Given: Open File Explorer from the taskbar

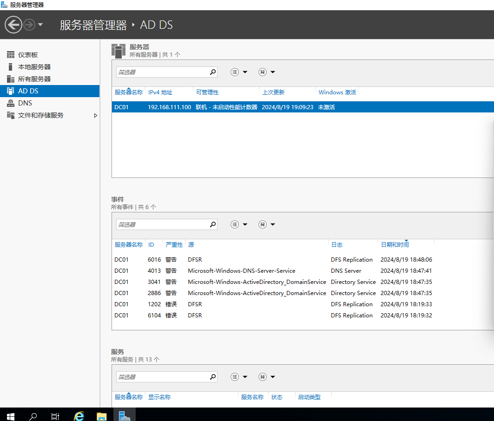Looking at the screenshot, I should click(x=102, y=415).
